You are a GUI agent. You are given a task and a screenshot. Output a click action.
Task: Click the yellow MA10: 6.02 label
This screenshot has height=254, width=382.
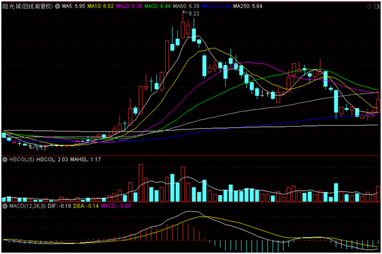101,6
